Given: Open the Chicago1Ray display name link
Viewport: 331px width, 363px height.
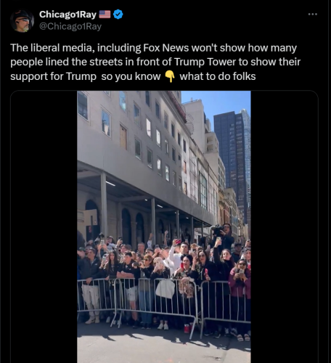Looking at the screenshot, I should (68, 15).
